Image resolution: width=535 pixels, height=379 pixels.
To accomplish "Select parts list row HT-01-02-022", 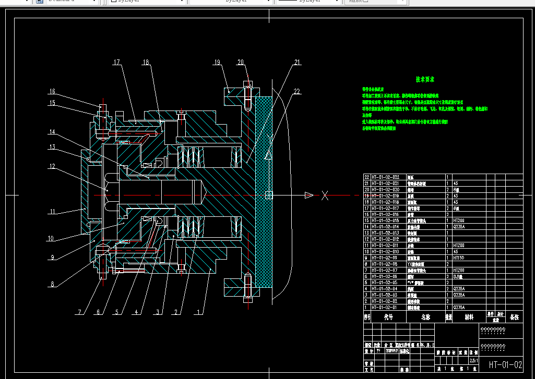I will pyautogui.click(x=384, y=177).
